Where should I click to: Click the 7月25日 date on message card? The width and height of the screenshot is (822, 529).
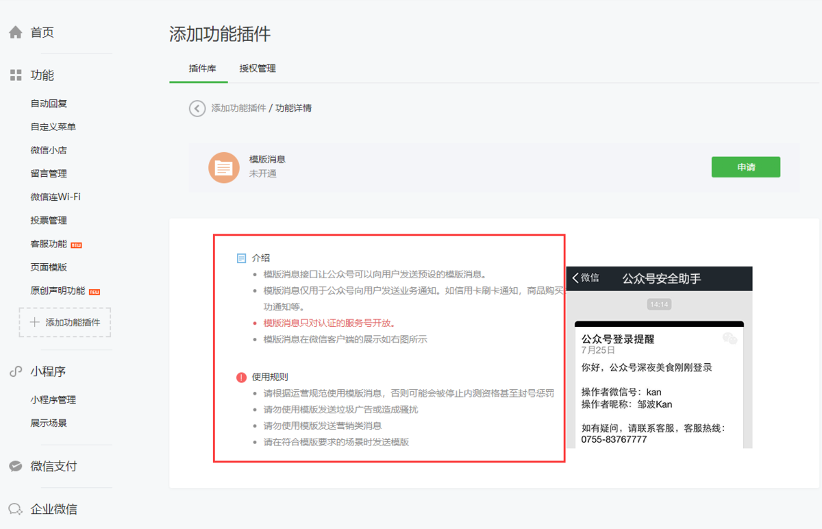[598, 350]
